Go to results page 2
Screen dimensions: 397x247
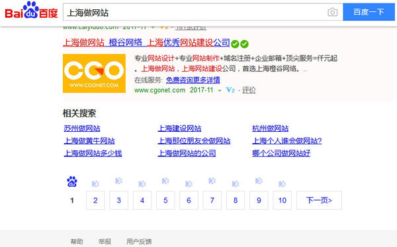95,201
